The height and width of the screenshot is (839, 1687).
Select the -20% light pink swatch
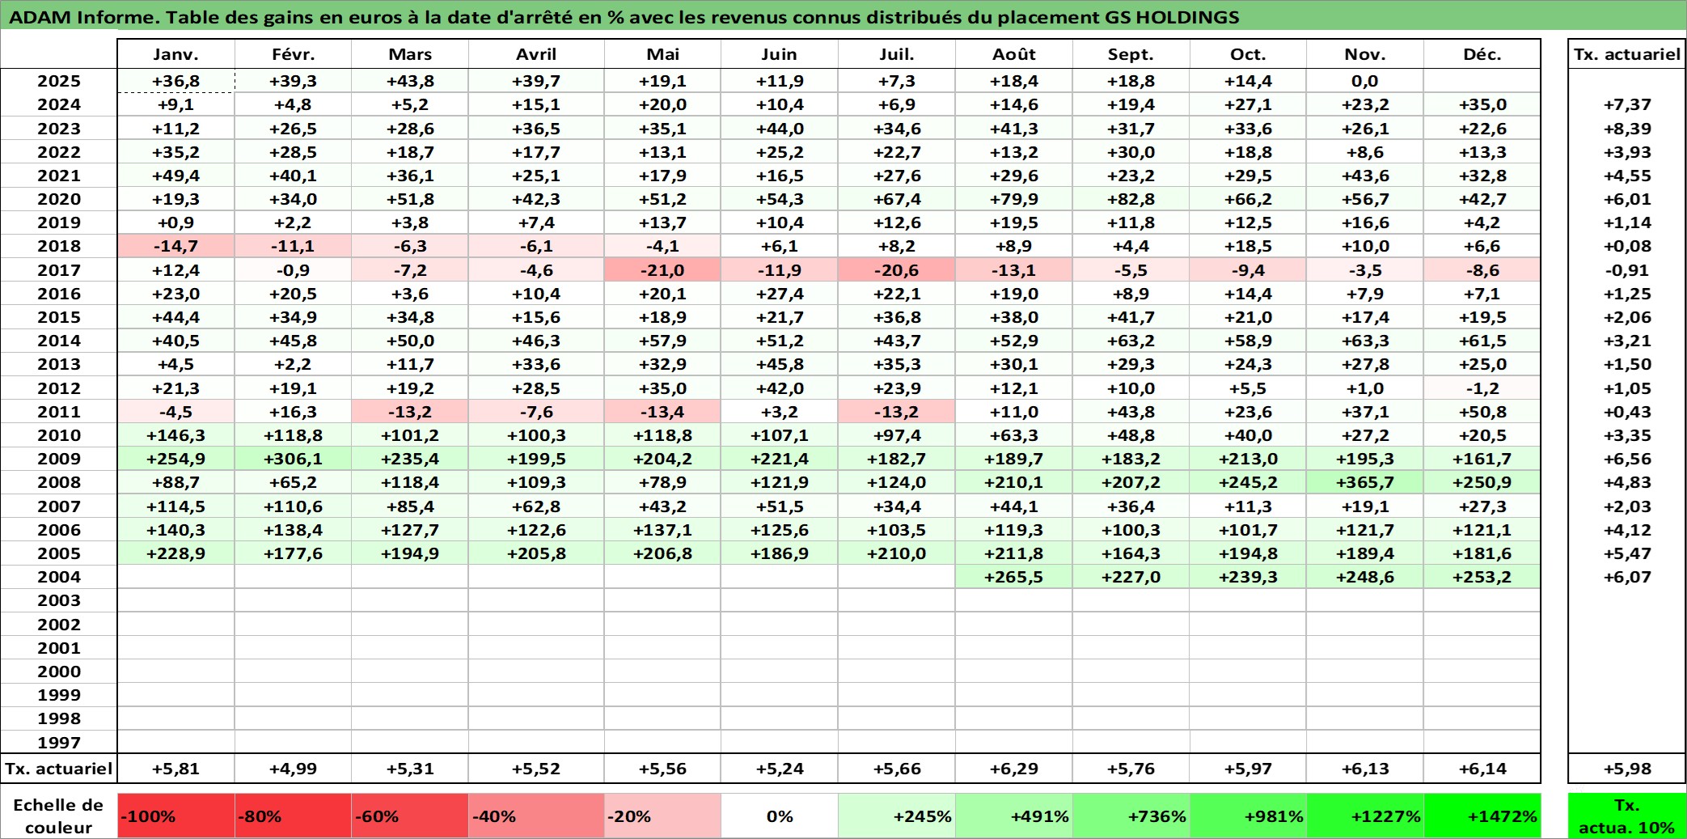click(662, 816)
